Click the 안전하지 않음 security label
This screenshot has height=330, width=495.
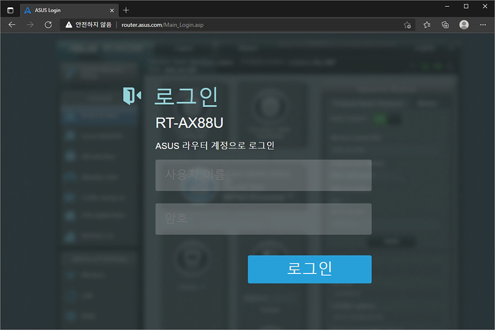tap(93, 25)
